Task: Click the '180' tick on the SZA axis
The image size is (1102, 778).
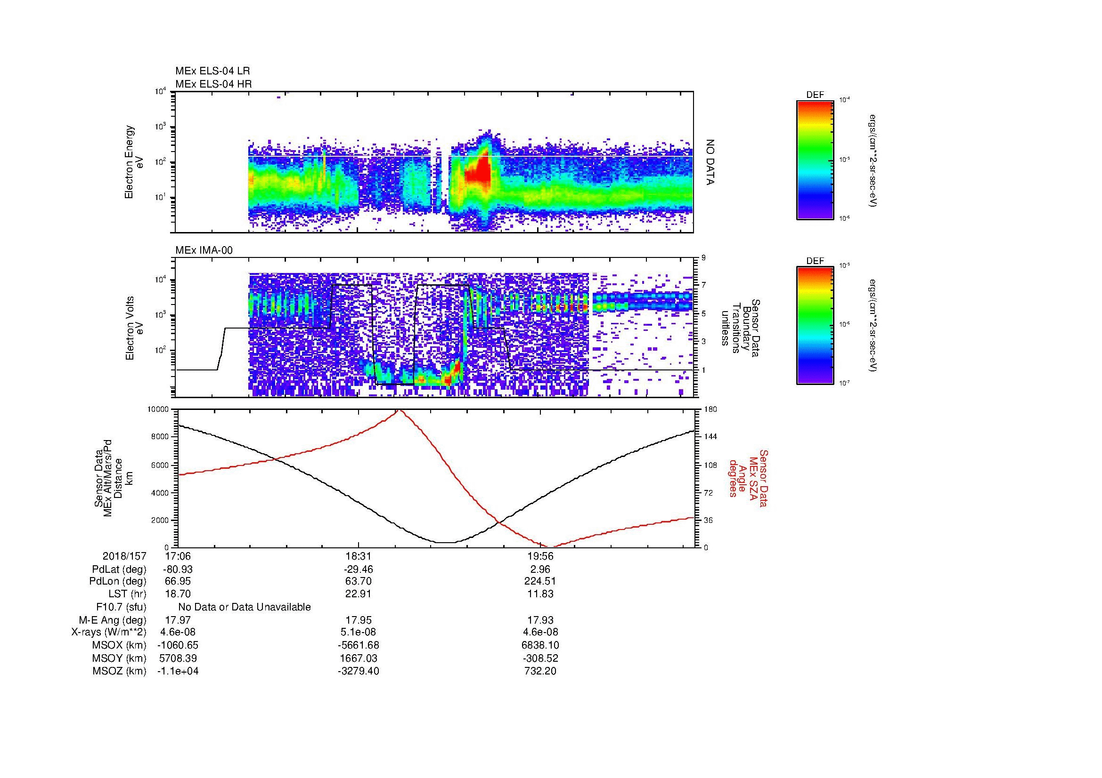Action: [710, 409]
